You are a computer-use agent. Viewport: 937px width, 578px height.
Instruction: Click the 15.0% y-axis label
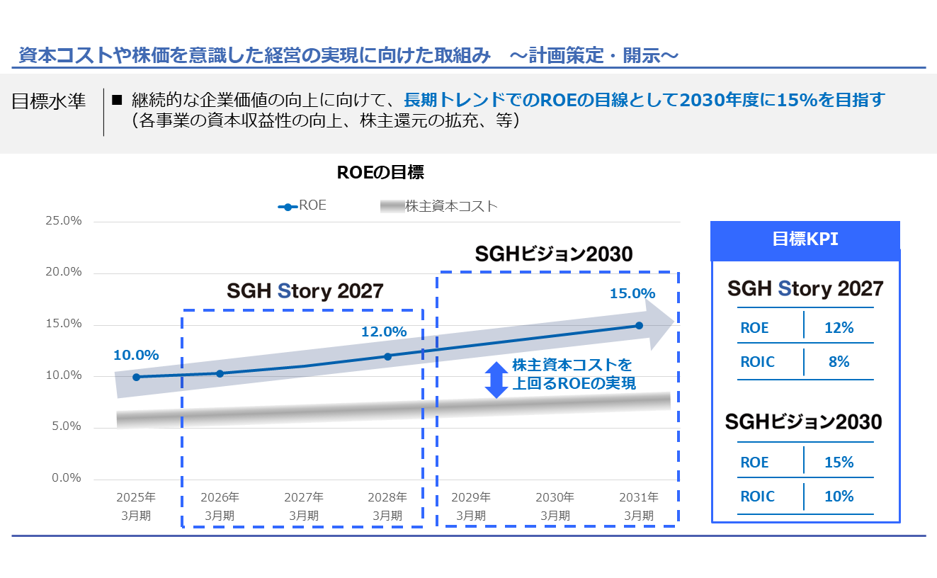(x=64, y=324)
